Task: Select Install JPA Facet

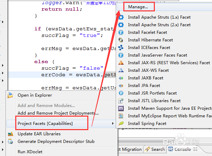Action: [x=144, y=86]
